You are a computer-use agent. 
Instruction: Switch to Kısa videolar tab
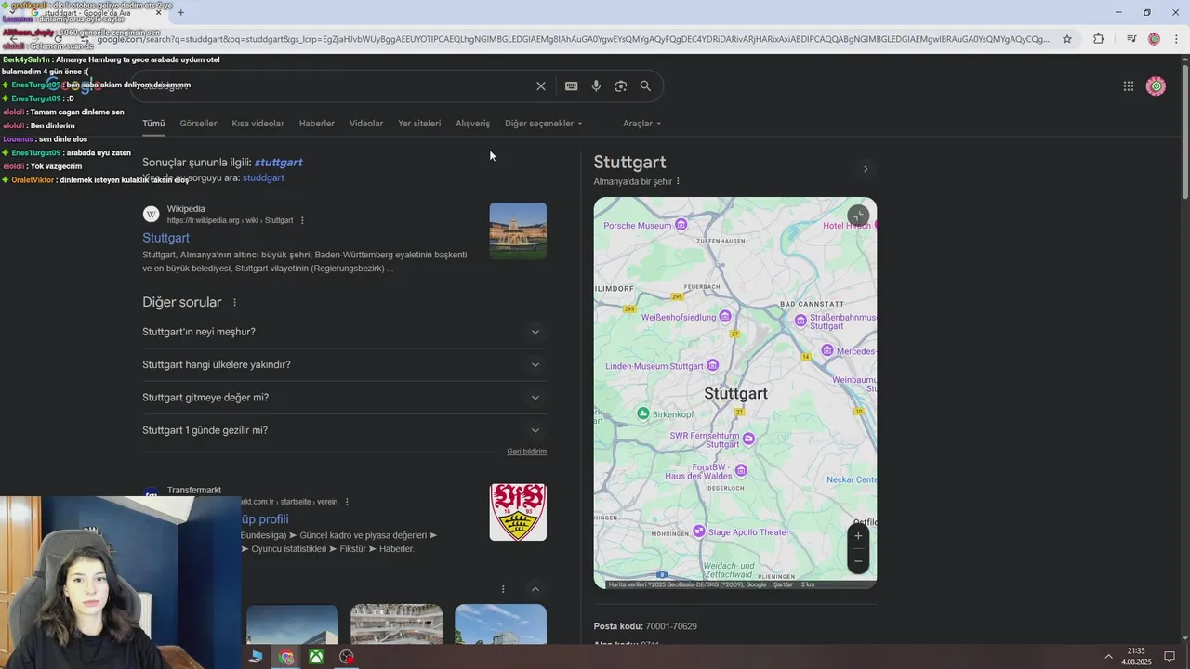pyautogui.click(x=258, y=124)
